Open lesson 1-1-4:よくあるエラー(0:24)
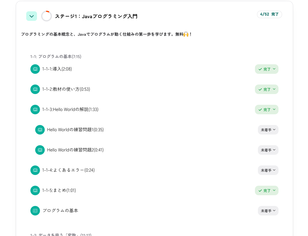 tap(68, 170)
